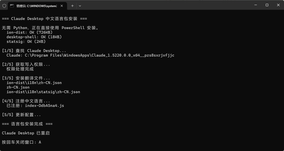The image size is (284, 151).
Task: Close the current terminal tab
Action: tap(62, 6)
